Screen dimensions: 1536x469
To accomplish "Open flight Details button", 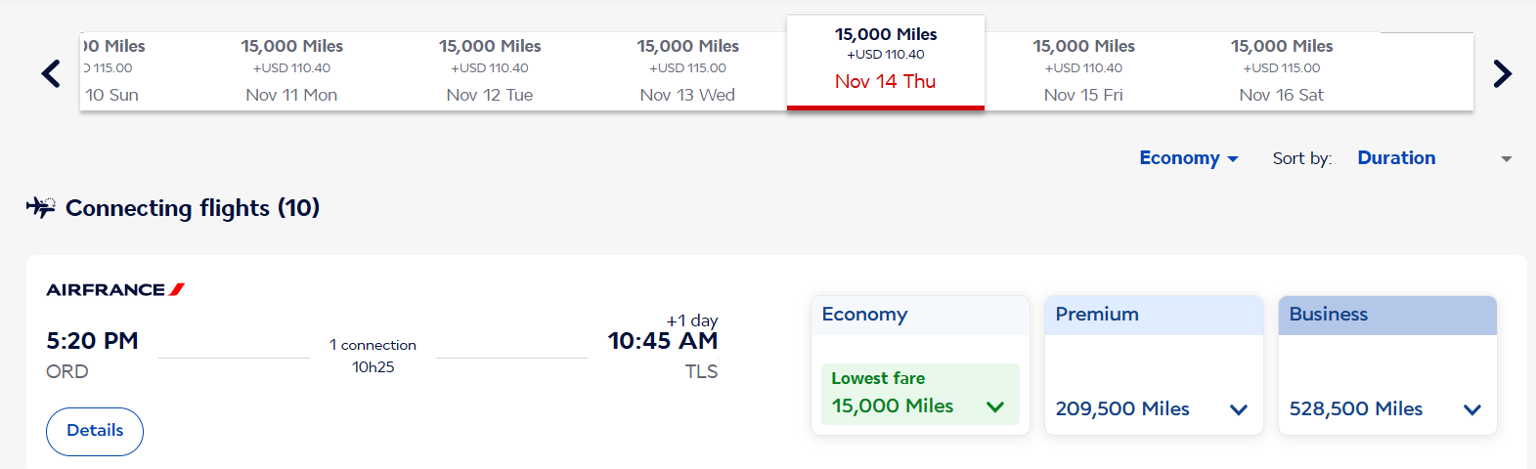I will tap(95, 431).
